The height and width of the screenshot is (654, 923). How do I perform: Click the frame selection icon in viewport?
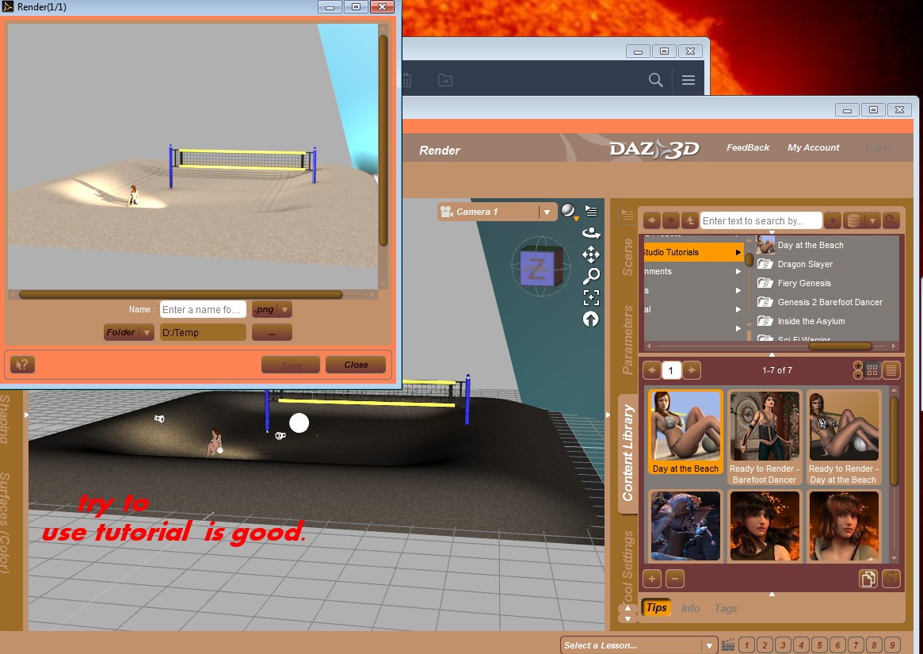tap(590, 297)
